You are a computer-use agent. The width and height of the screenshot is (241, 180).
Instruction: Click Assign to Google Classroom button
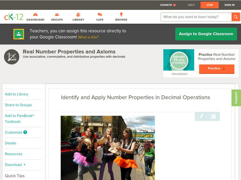(206, 34)
